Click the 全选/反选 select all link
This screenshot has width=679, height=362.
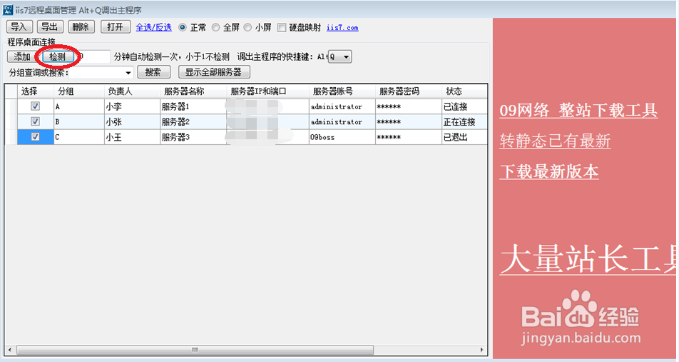154,27
